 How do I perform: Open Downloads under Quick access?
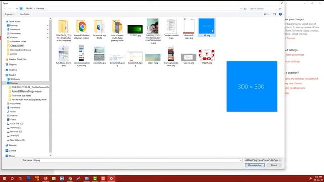coord(15,29)
